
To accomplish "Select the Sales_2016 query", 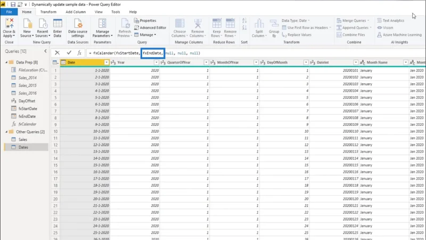I will 28,93.
